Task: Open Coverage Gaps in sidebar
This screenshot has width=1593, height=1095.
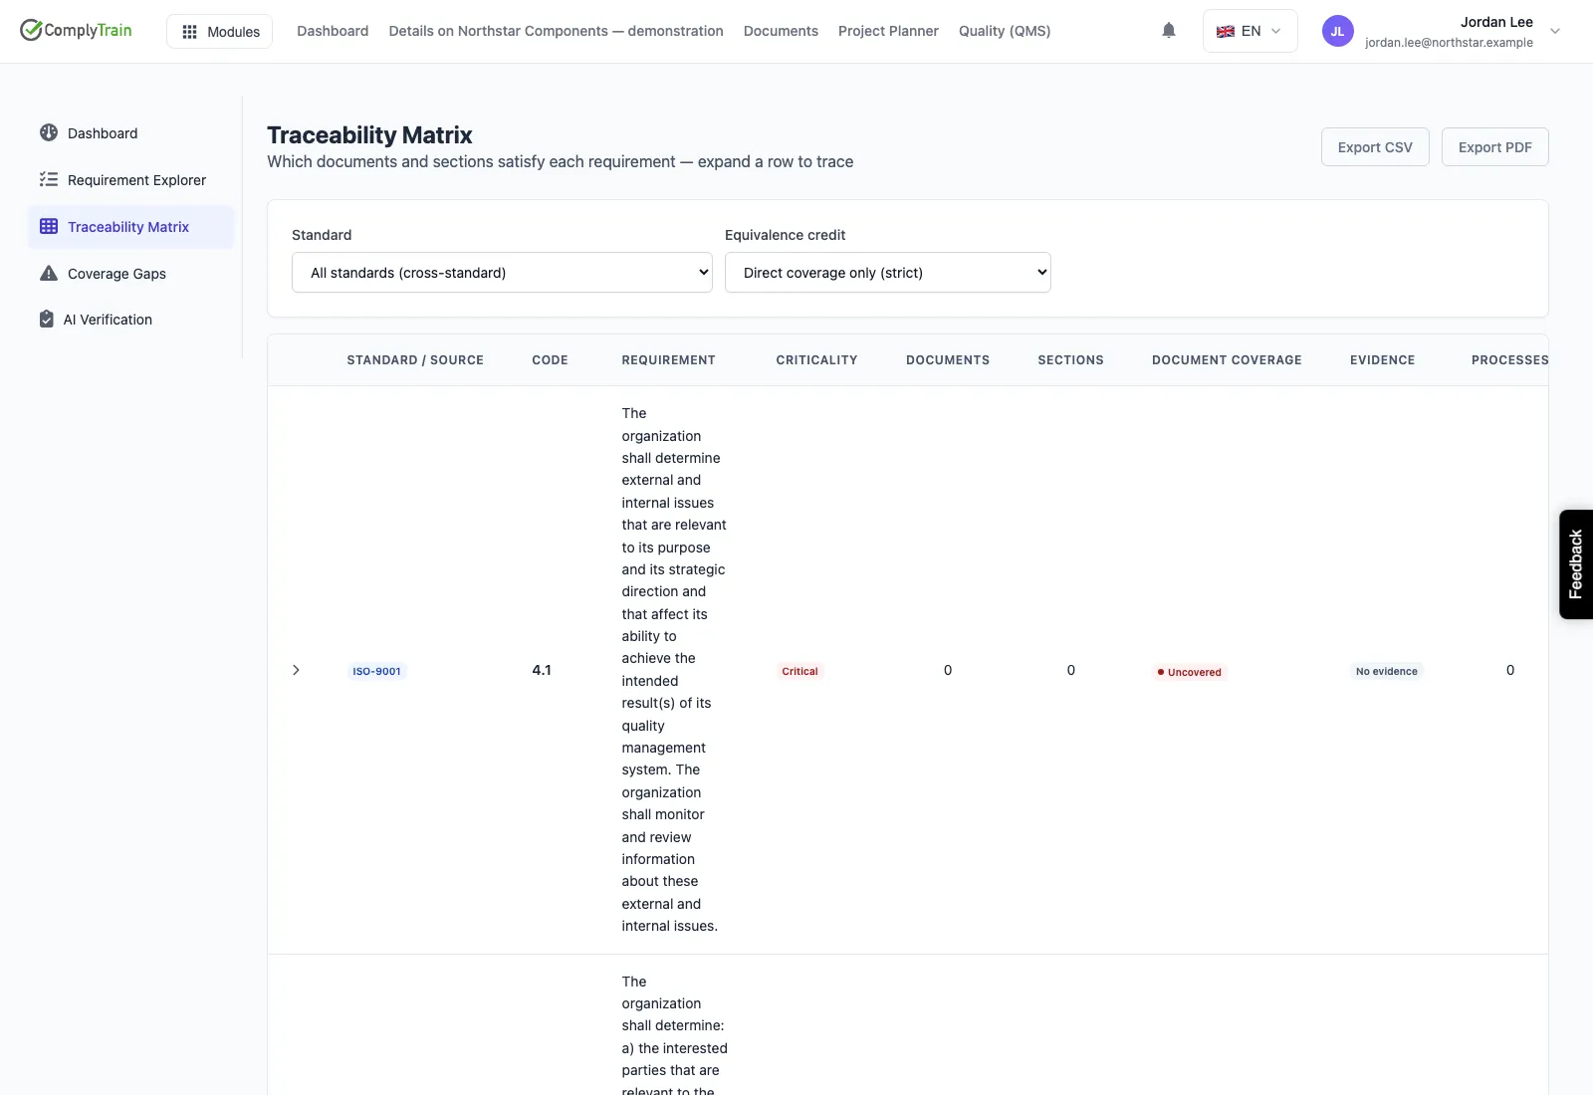Action: [x=130, y=274]
